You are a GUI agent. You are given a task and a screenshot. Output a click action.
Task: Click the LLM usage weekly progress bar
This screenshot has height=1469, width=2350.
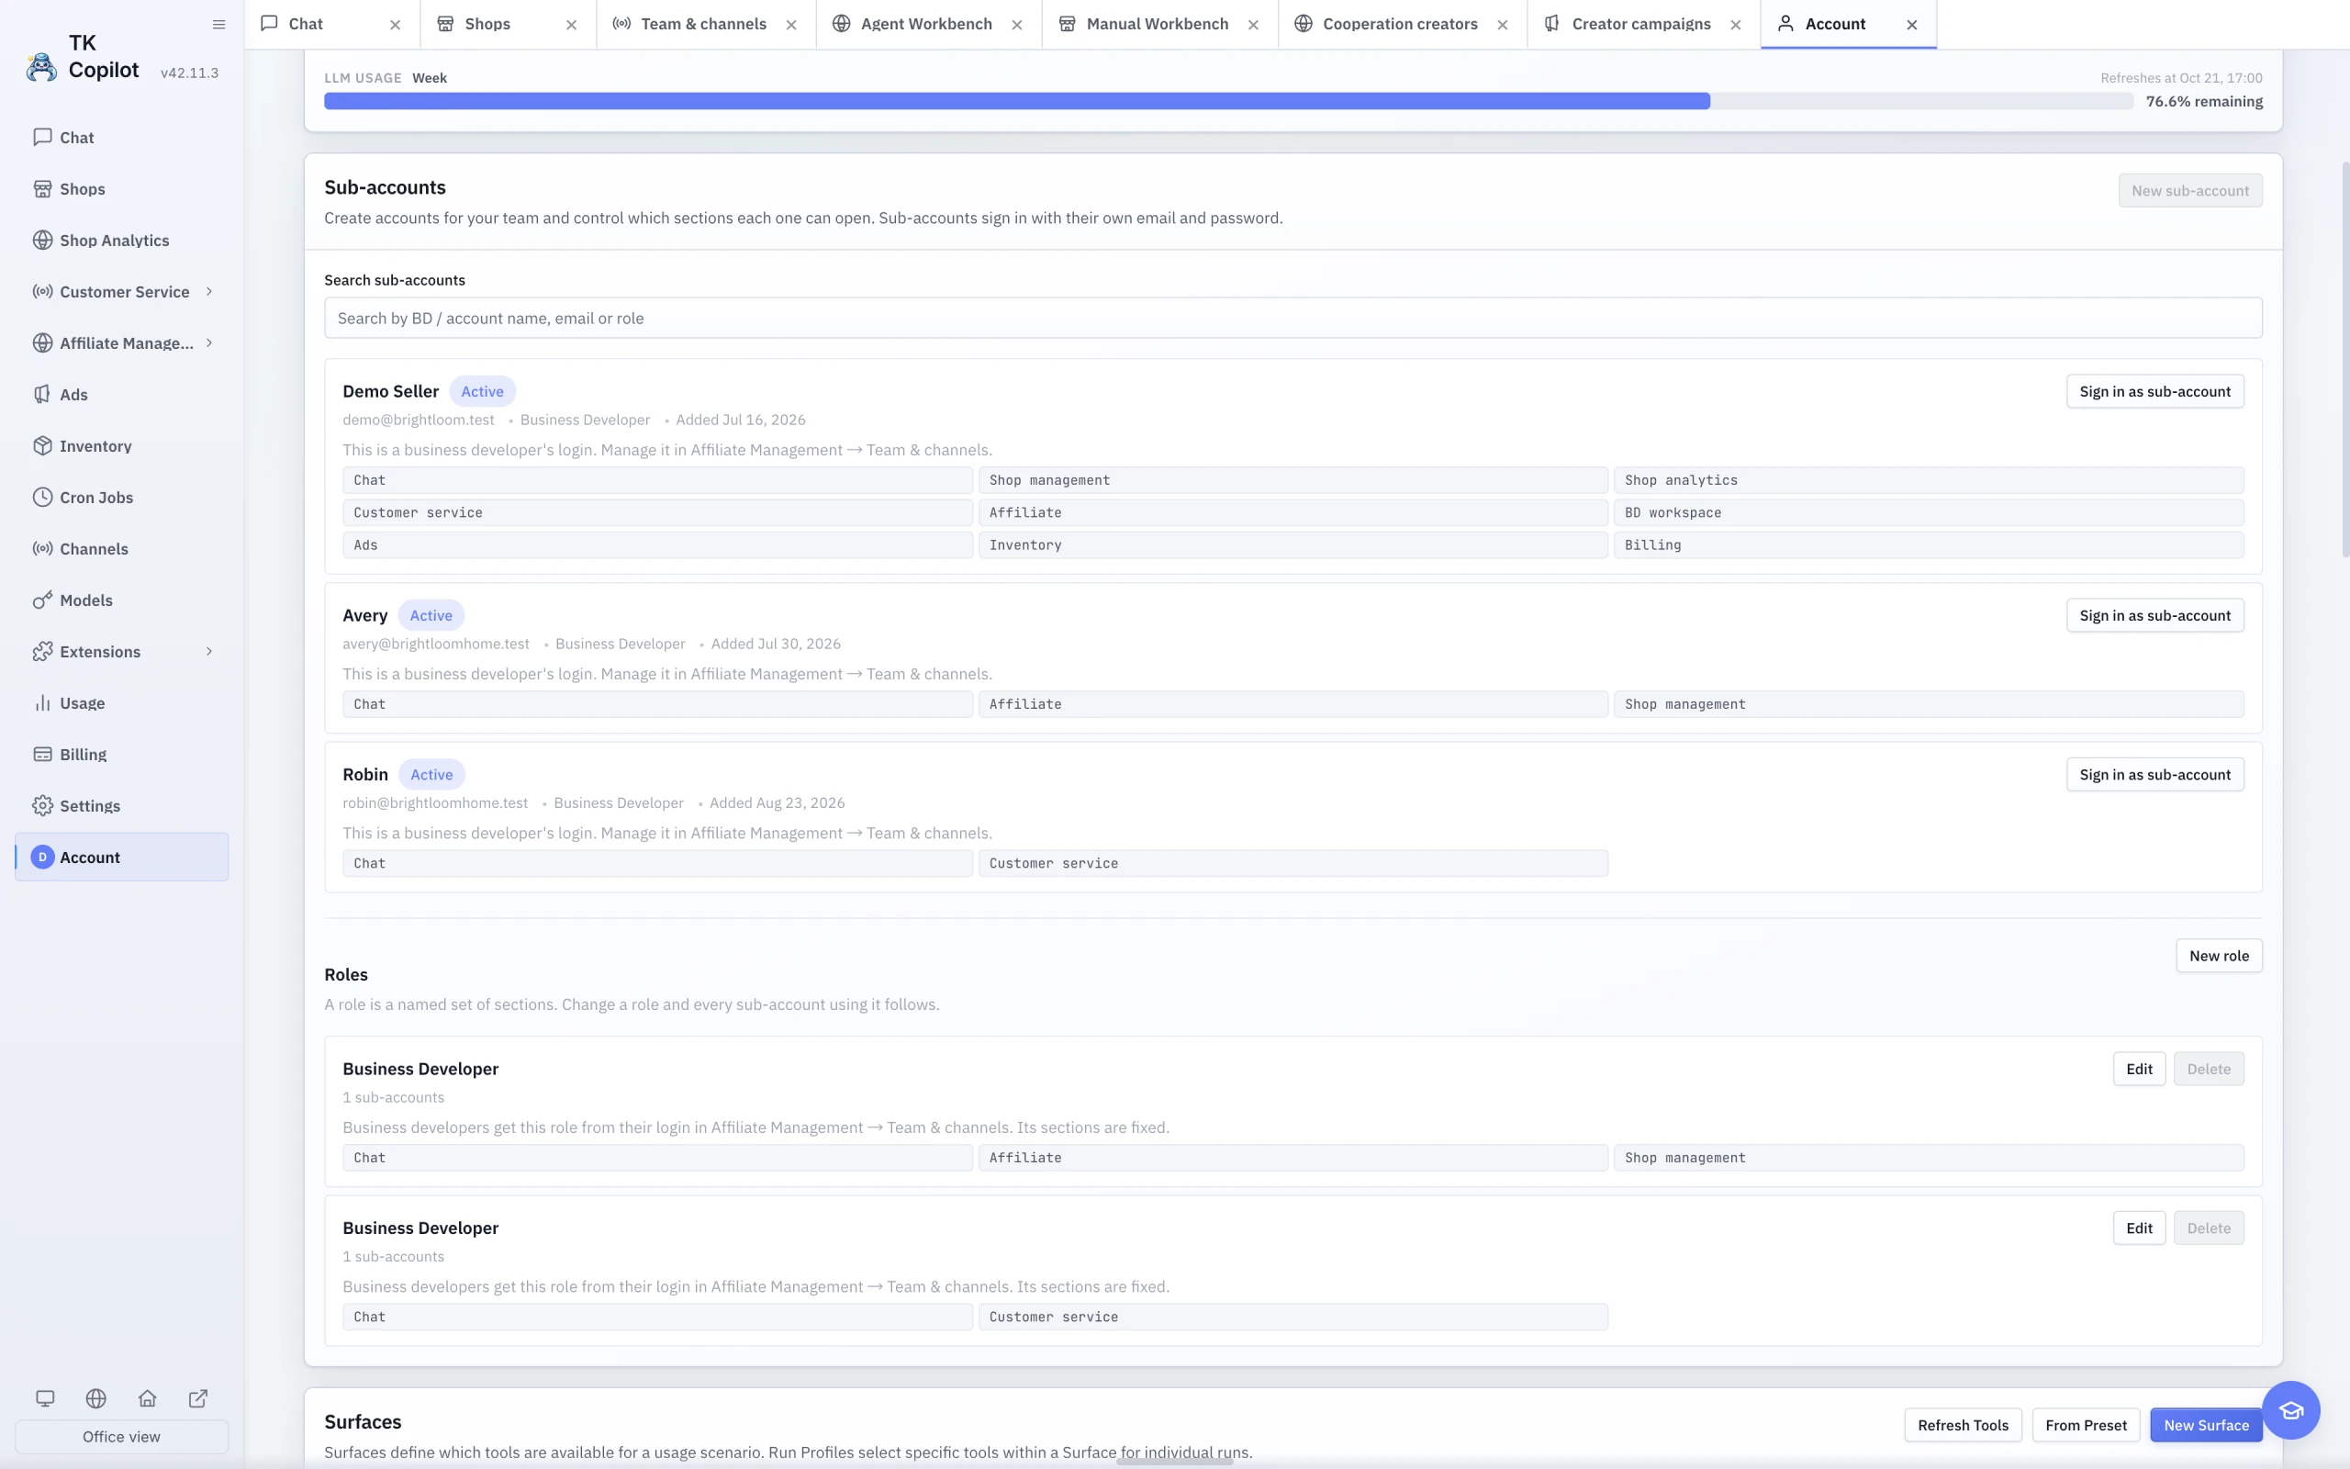1228,101
